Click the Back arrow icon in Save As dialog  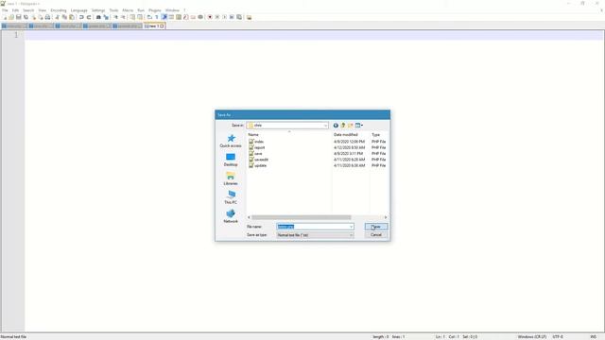[x=336, y=126]
